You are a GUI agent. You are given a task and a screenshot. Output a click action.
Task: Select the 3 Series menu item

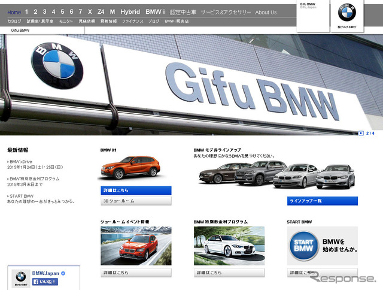[x=44, y=12]
